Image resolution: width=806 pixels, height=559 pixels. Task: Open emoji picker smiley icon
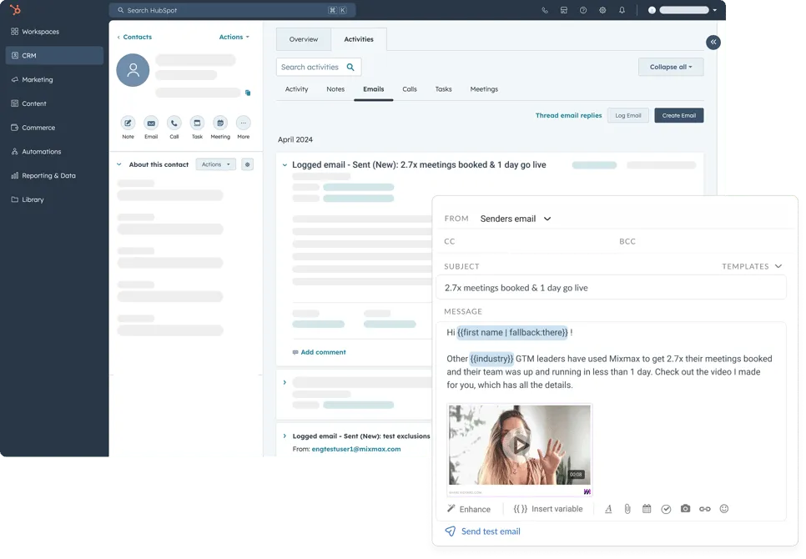[x=723, y=509]
